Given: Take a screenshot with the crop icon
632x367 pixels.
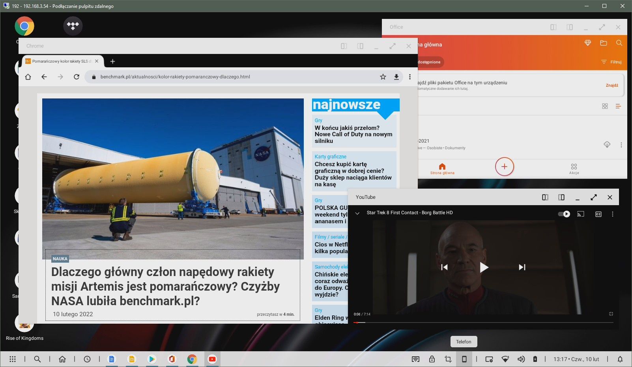Looking at the screenshot, I should [448, 359].
